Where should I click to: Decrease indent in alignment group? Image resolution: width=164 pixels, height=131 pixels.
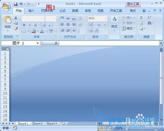(x=62, y=31)
